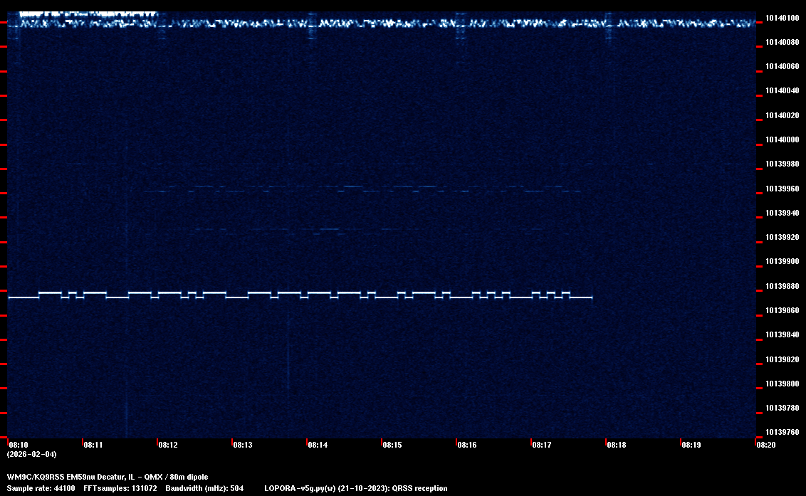The height and width of the screenshot is (496, 806).
Task: Click the Bandwidth (mHz): 504 text
Action: pos(204,488)
